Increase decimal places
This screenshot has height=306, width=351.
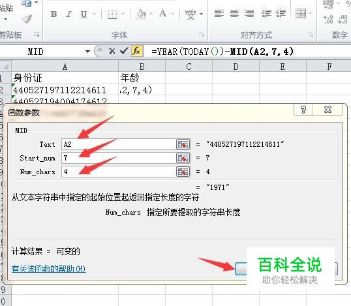(328, 20)
